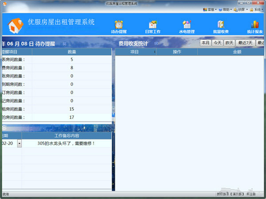The image size is (266, 199).
Task: Select the 305 faucet repair memo entry
Action: [66, 143]
